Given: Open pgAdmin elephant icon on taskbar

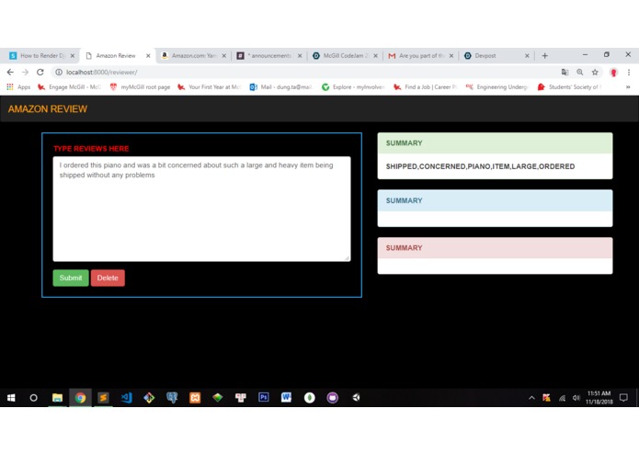Looking at the screenshot, I should click(x=172, y=398).
